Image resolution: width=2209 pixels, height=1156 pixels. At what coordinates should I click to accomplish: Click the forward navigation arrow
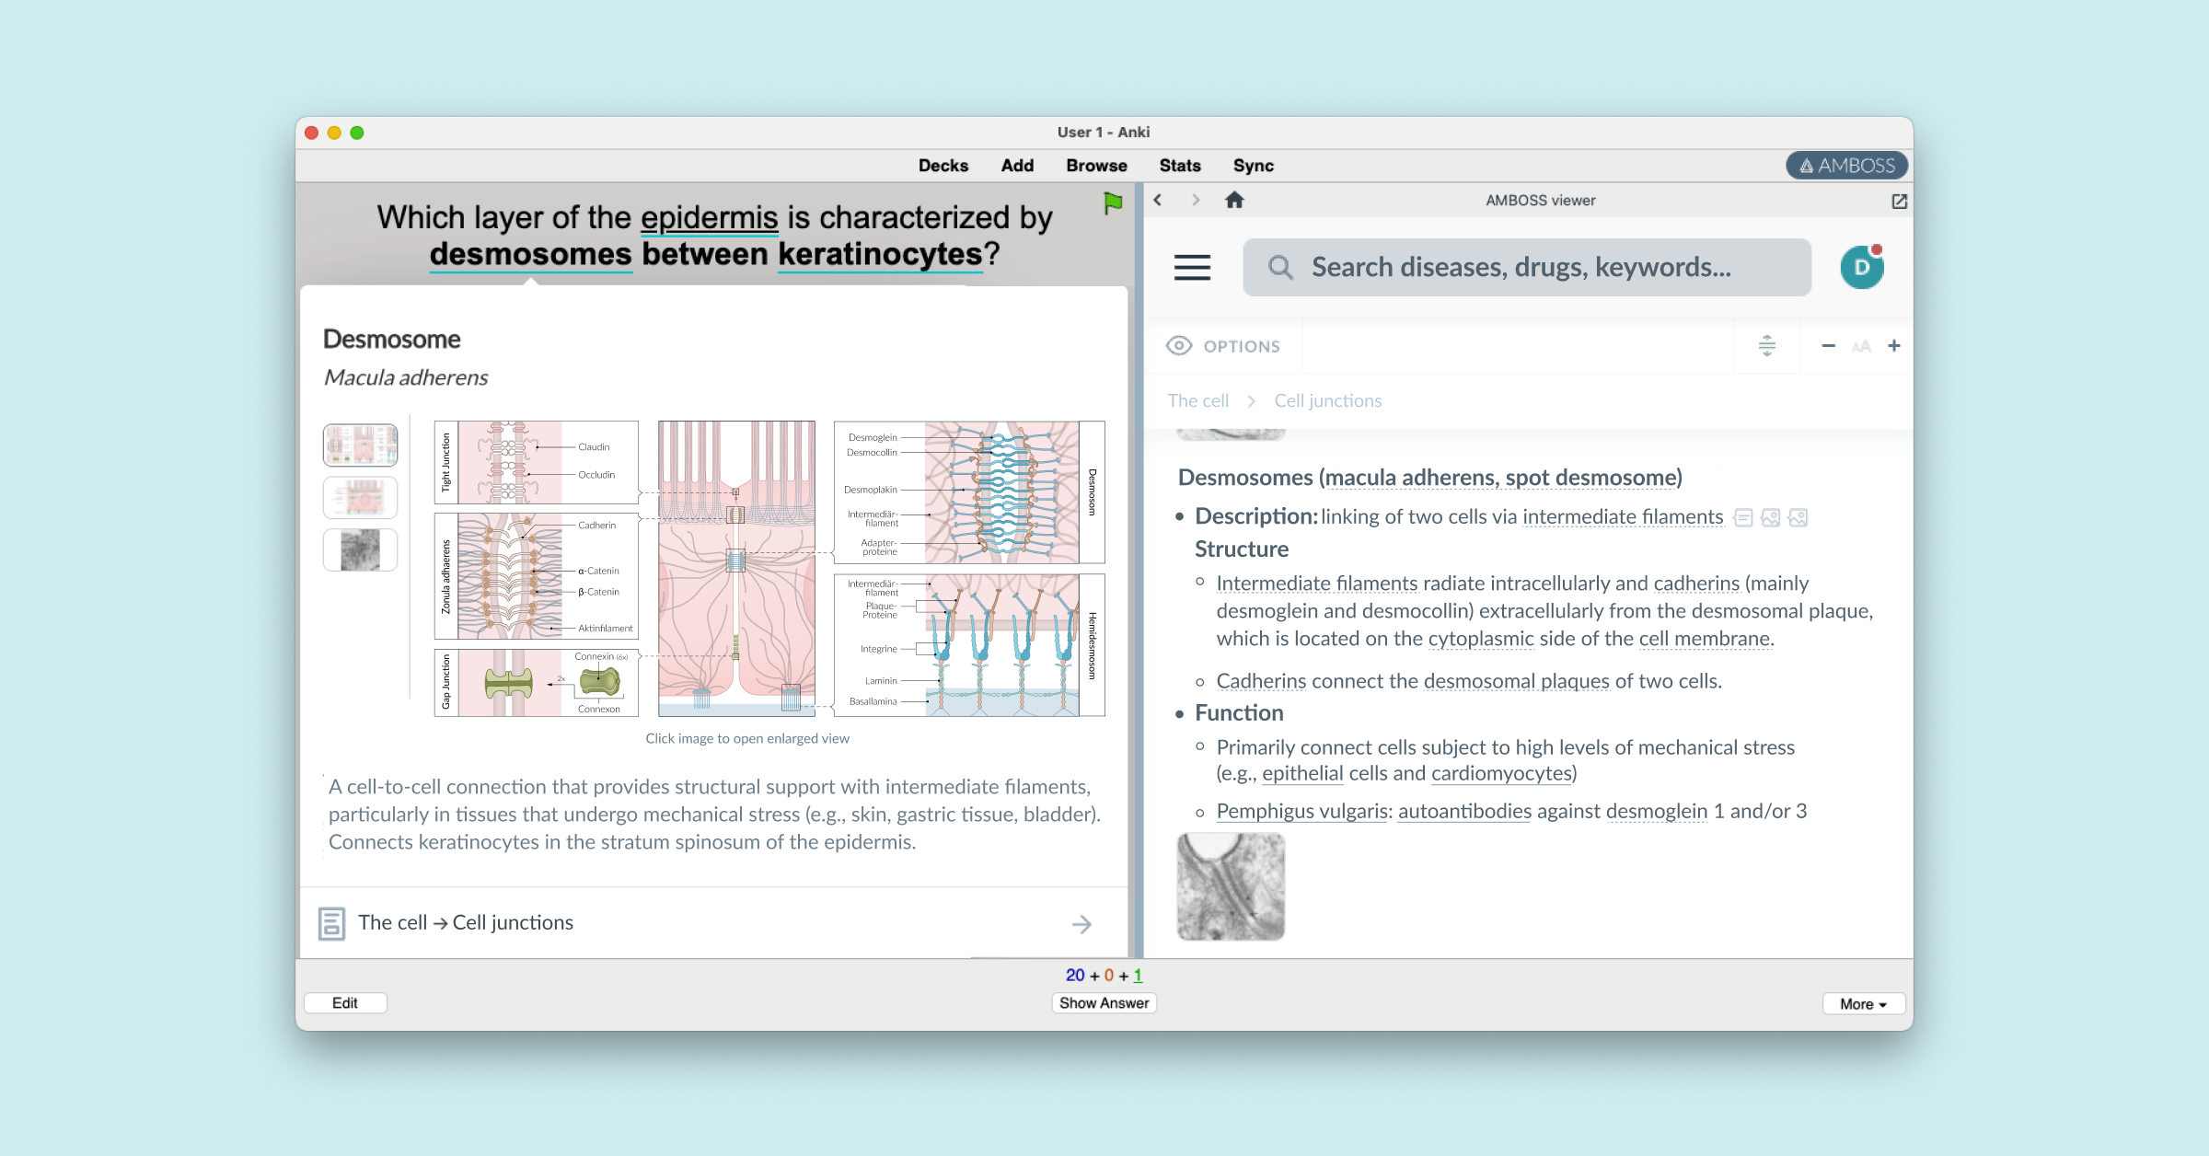click(1196, 200)
